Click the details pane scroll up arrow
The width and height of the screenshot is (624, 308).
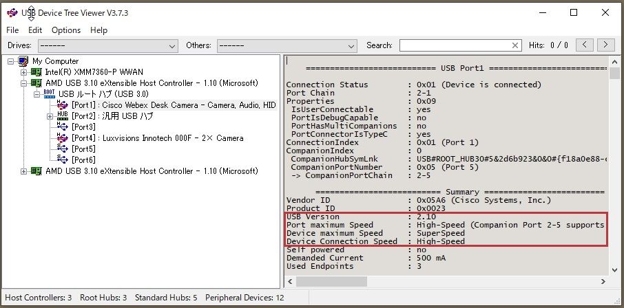point(614,62)
